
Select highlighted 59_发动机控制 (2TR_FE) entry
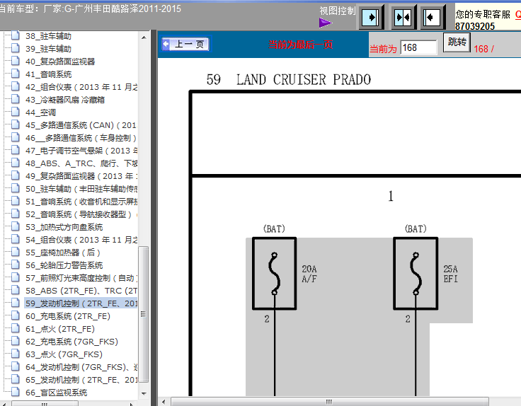[x=81, y=303]
